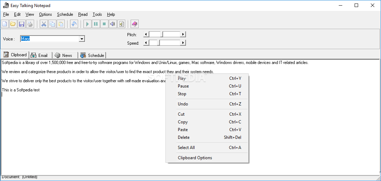
Task: Switch to the Email tab
Action: coord(40,55)
